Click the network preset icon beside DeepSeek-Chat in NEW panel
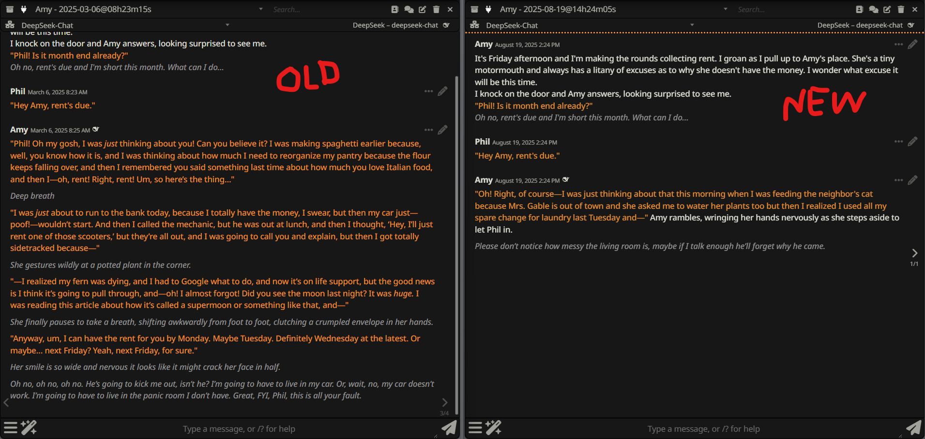The image size is (925, 439). 474,25
